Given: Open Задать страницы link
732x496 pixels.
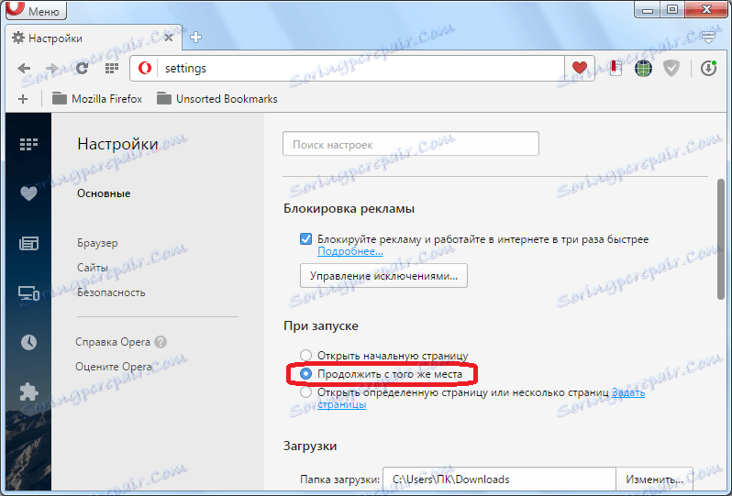Looking at the screenshot, I should pyautogui.click(x=628, y=392).
